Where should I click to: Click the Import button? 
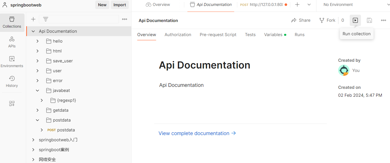(x=120, y=5)
